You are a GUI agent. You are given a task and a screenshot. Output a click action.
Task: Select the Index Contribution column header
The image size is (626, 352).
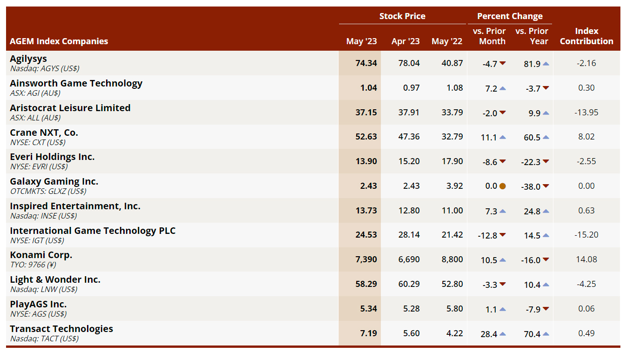click(x=586, y=36)
